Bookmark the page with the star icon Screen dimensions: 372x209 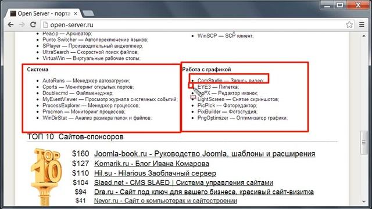[x=349, y=24]
